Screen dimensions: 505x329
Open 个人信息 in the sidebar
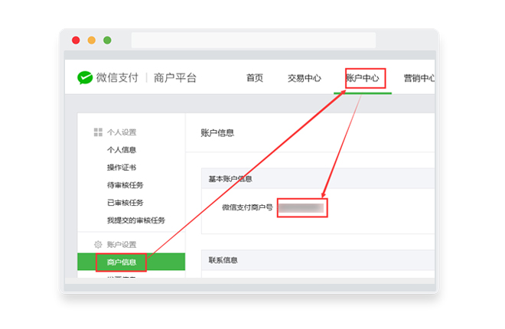122,150
